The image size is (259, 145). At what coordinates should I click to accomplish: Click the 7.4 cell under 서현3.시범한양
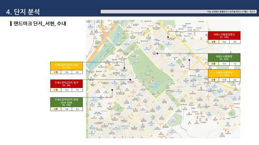(x=235, y=64)
